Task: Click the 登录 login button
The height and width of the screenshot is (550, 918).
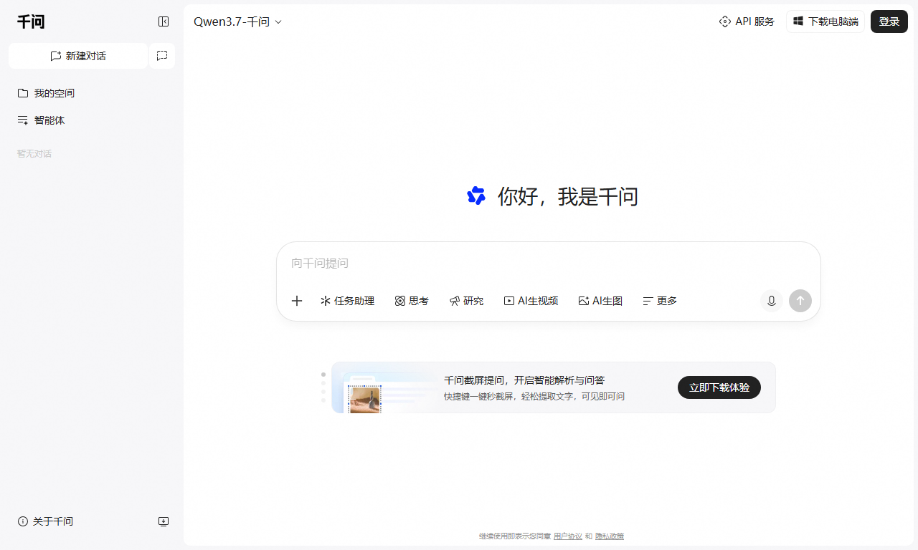Action: pyautogui.click(x=889, y=21)
